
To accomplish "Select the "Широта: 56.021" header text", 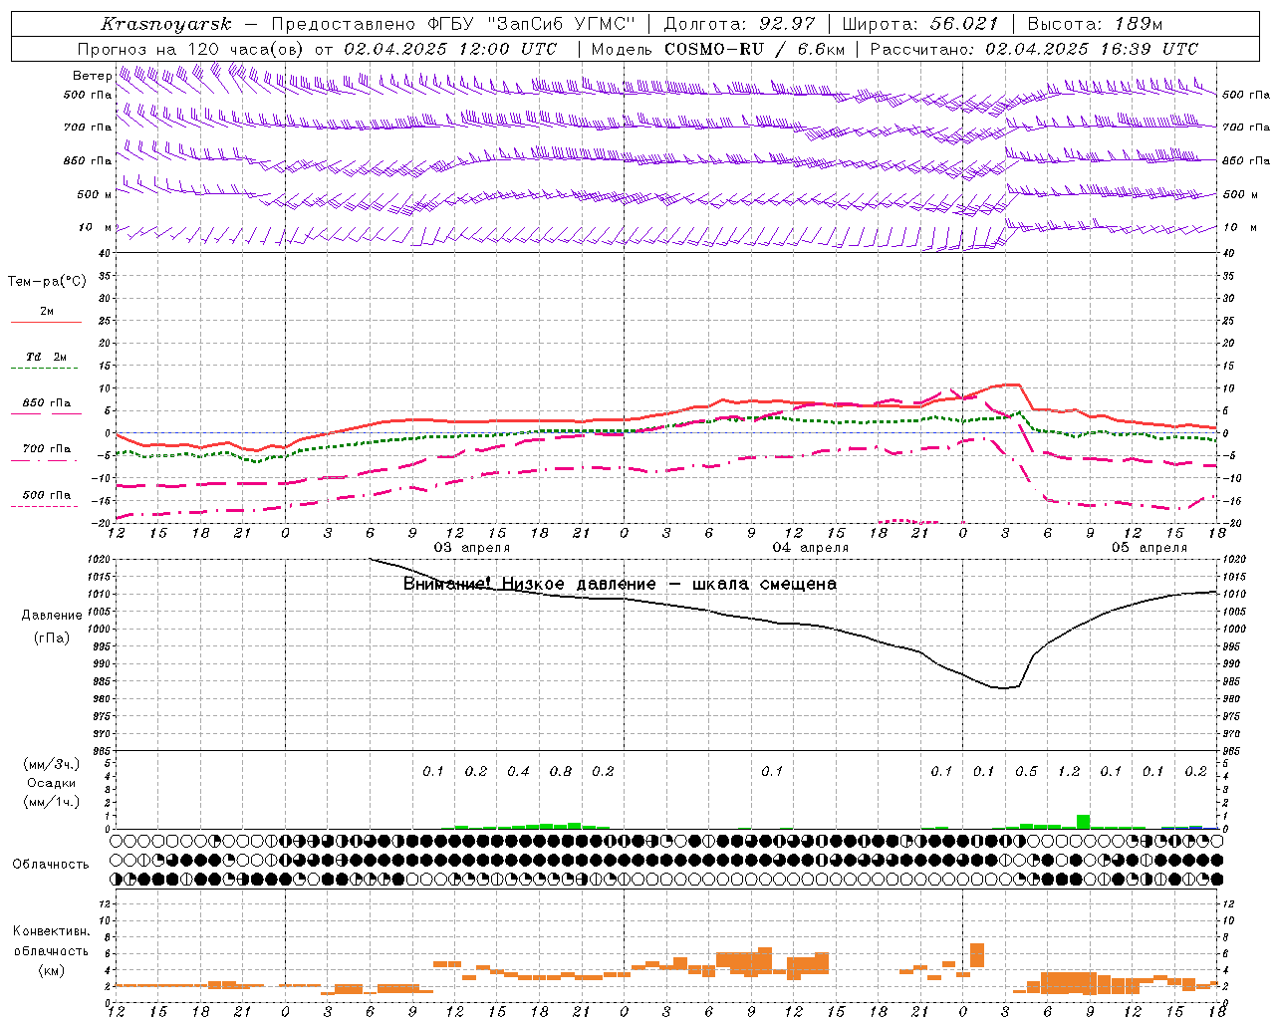I will click(920, 24).
